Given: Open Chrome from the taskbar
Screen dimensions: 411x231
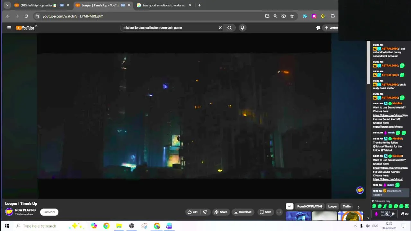Looking at the screenshot, I should point(106,226).
